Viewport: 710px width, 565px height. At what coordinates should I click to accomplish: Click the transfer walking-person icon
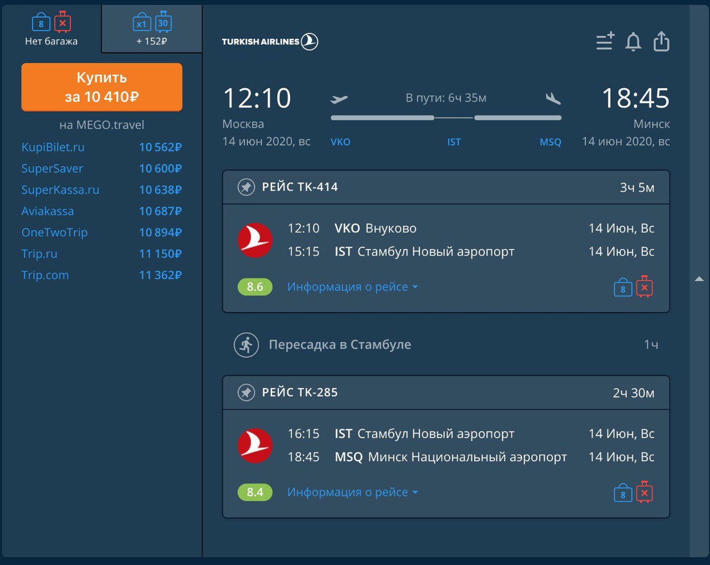pos(246,345)
